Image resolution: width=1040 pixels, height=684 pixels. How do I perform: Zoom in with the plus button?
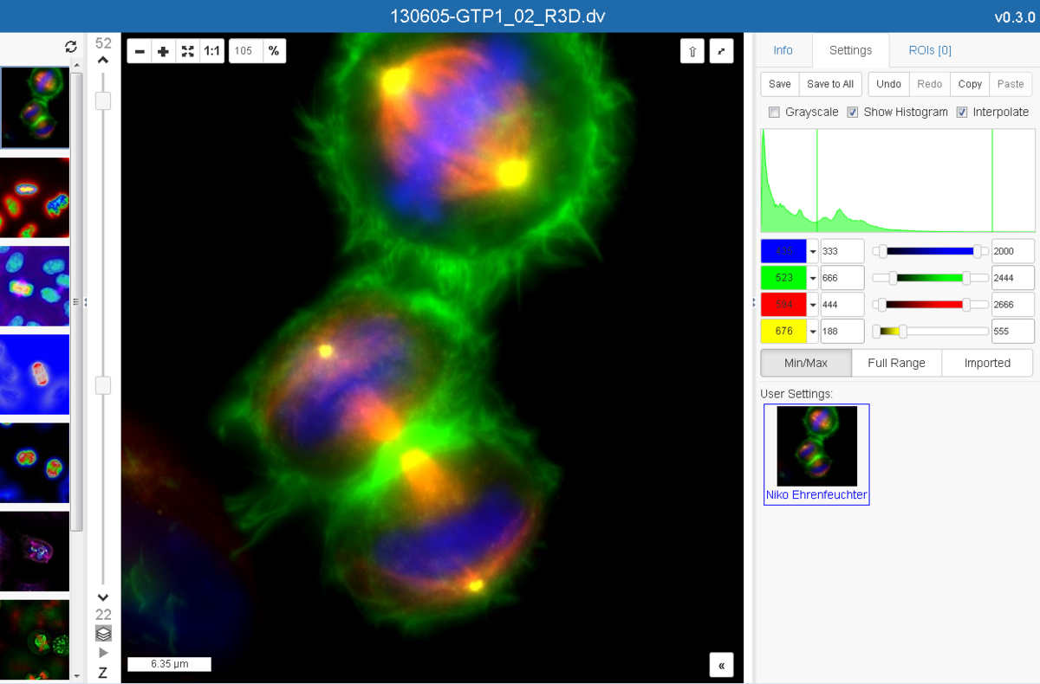coord(163,51)
